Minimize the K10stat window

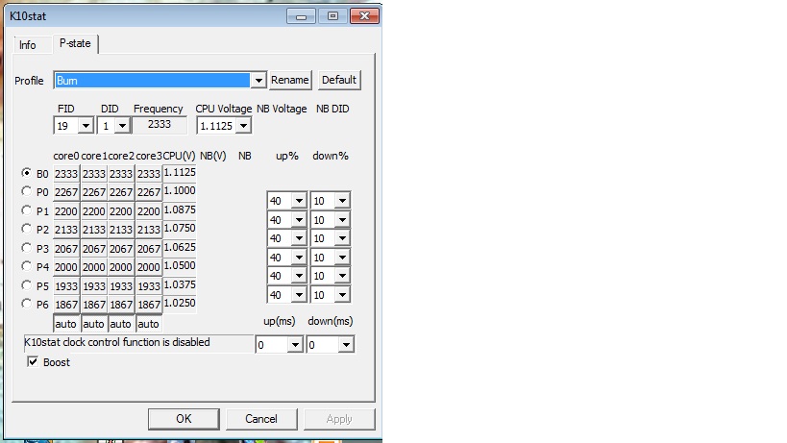coord(301,16)
